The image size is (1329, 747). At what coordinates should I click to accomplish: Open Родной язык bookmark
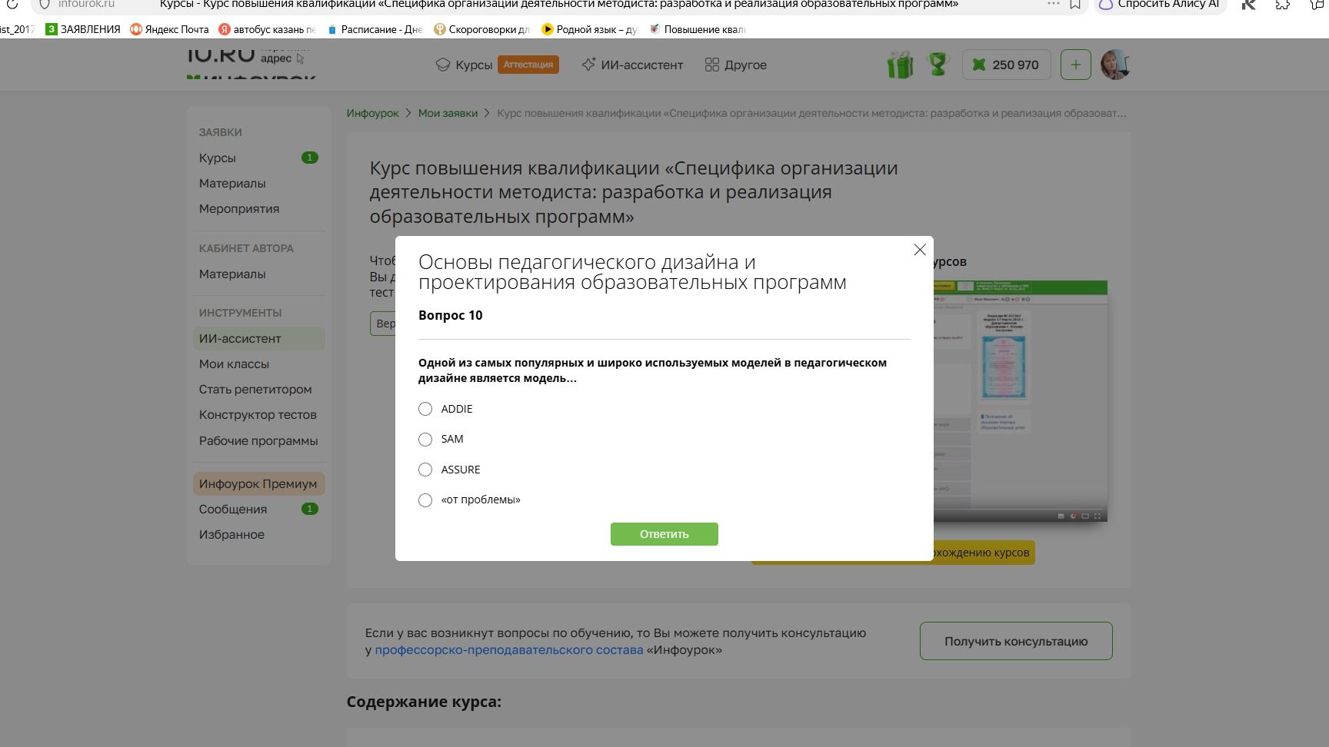coord(590,29)
